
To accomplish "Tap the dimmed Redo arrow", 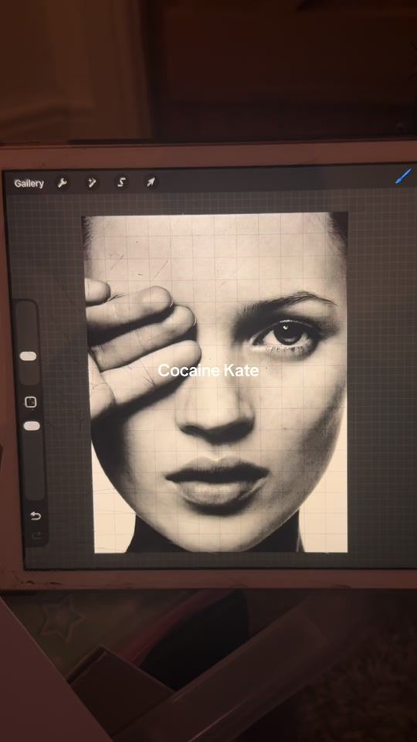I will click(x=36, y=536).
